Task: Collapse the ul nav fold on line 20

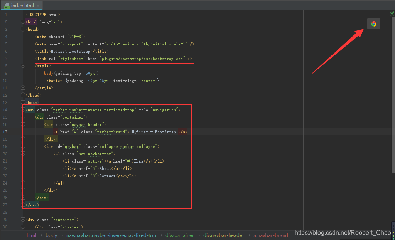Action: click(x=23, y=153)
